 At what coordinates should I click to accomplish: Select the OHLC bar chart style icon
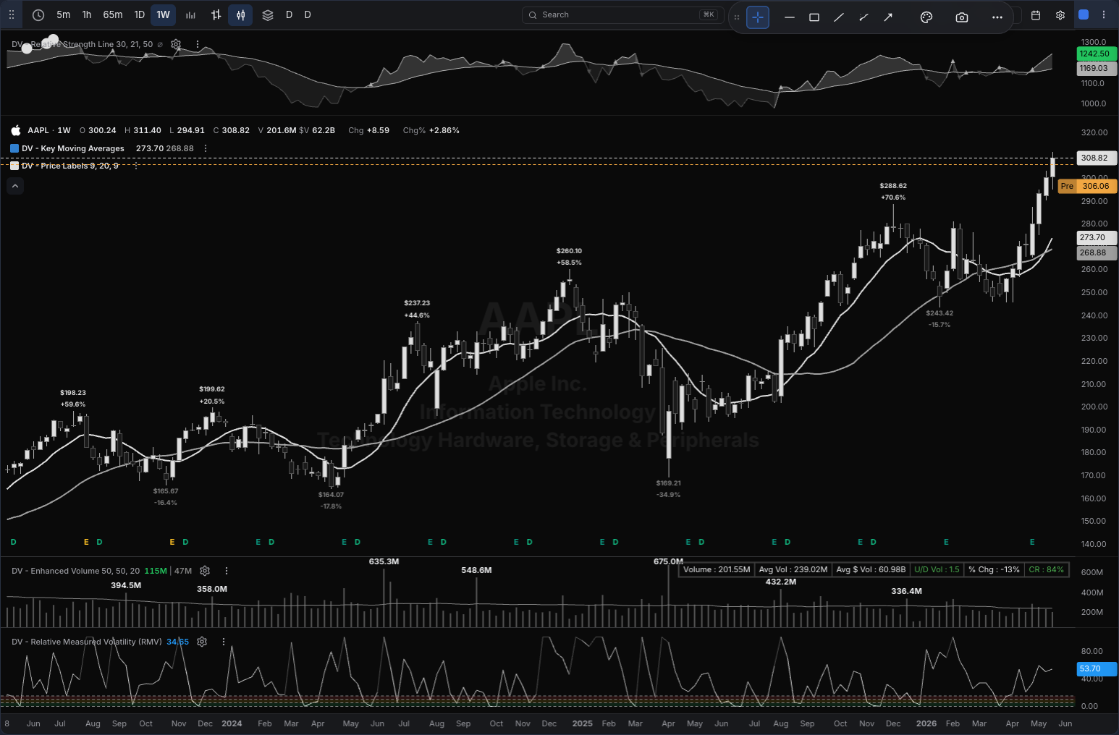click(x=216, y=14)
